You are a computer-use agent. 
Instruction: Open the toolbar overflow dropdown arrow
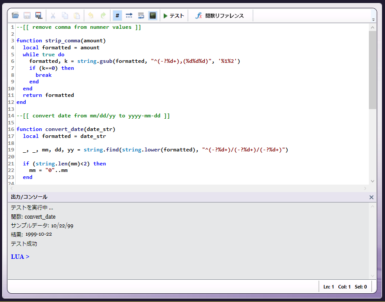click(x=374, y=20)
